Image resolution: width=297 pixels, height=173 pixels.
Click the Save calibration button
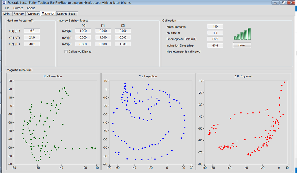pyautogui.click(x=242, y=45)
